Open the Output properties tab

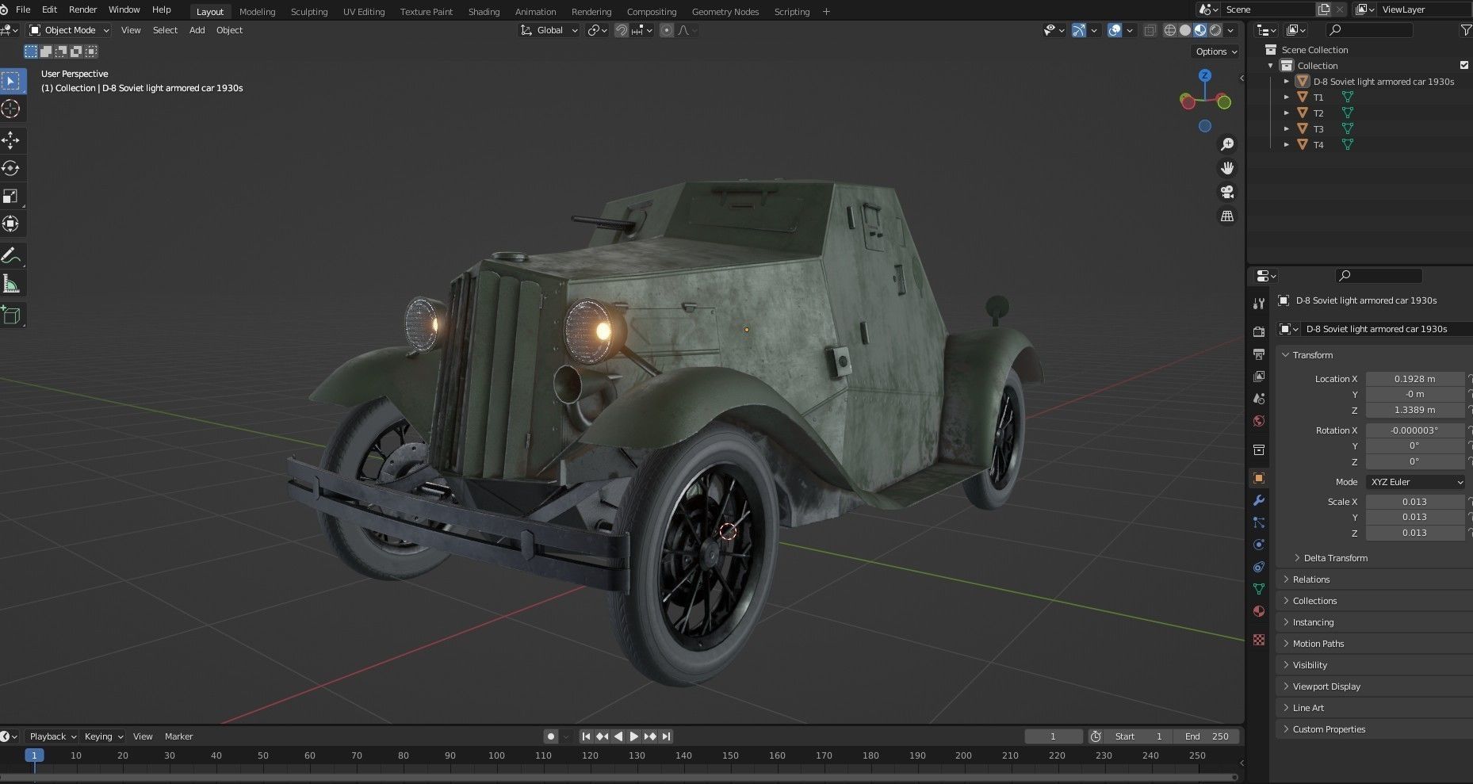[x=1259, y=354]
